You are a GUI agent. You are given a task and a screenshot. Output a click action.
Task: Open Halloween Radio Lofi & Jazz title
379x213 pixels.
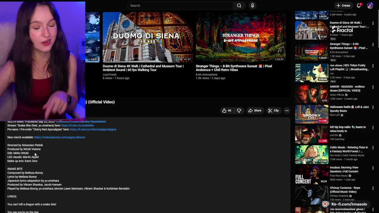[x=349, y=109]
